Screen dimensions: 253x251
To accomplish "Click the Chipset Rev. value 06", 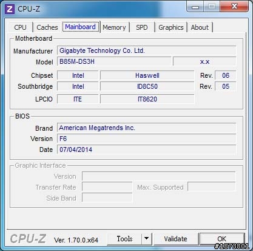I will tap(226, 75).
